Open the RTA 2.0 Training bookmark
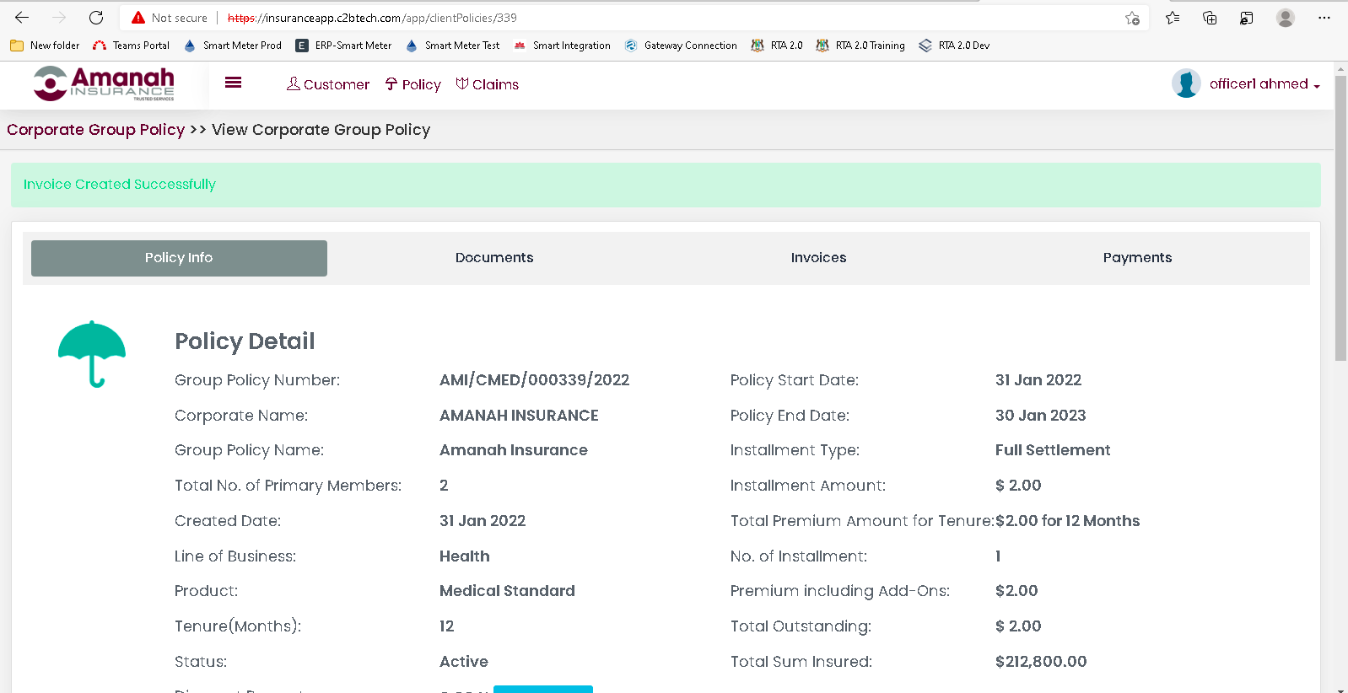The height and width of the screenshot is (693, 1348). (x=860, y=46)
